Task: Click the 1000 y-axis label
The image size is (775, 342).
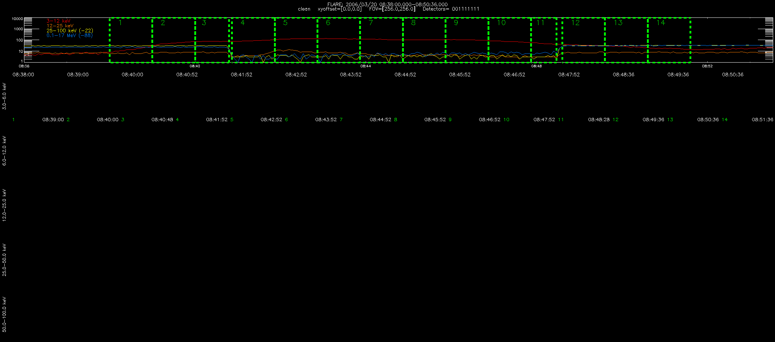Action: [18, 29]
